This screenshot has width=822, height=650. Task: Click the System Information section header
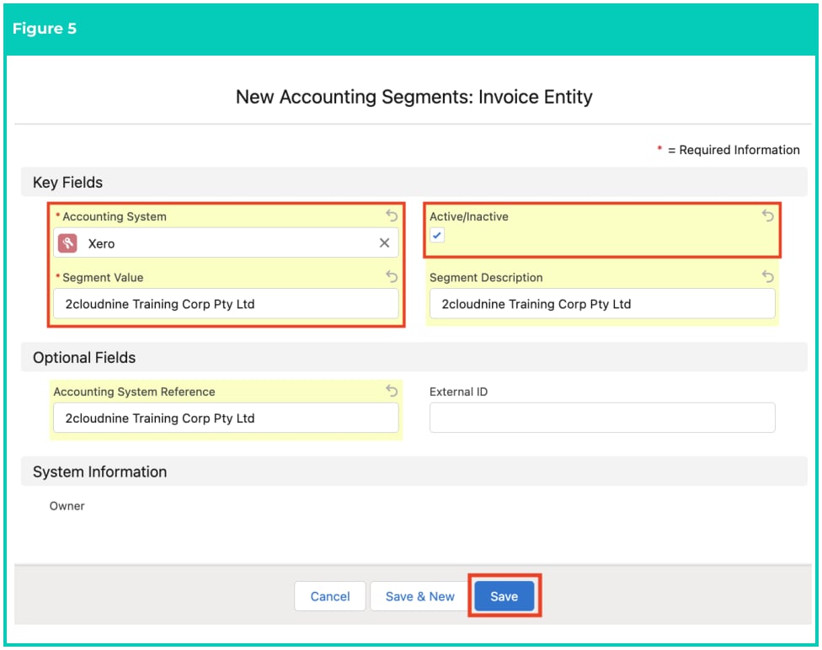tap(414, 472)
